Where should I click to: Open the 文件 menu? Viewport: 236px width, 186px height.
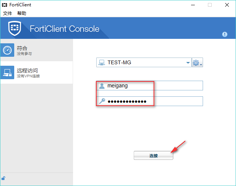pos(7,13)
